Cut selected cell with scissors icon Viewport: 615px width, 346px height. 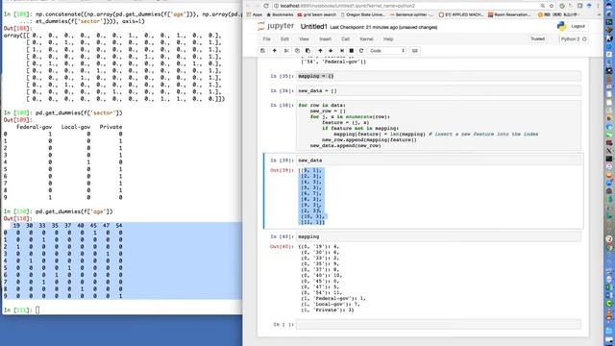click(x=286, y=51)
